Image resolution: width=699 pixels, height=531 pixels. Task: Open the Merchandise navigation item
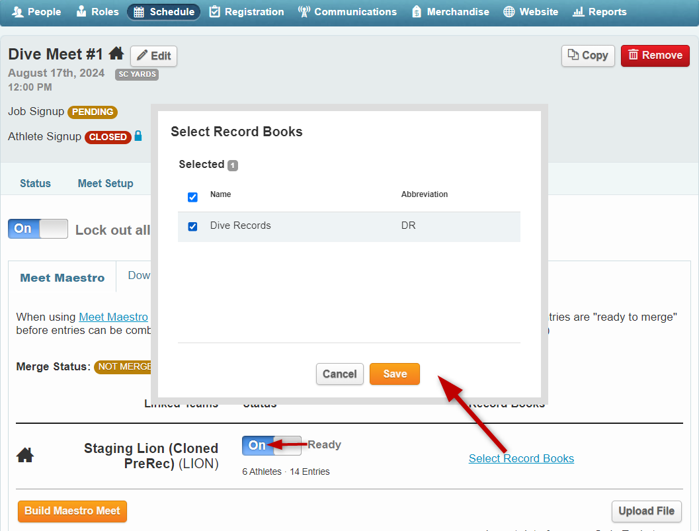tap(450, 12)
